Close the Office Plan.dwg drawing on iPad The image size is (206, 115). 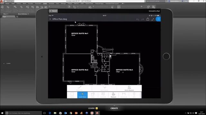tap(50, 19)
